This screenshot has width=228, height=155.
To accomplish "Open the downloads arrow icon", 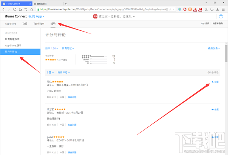I will (x=217, y=9).
